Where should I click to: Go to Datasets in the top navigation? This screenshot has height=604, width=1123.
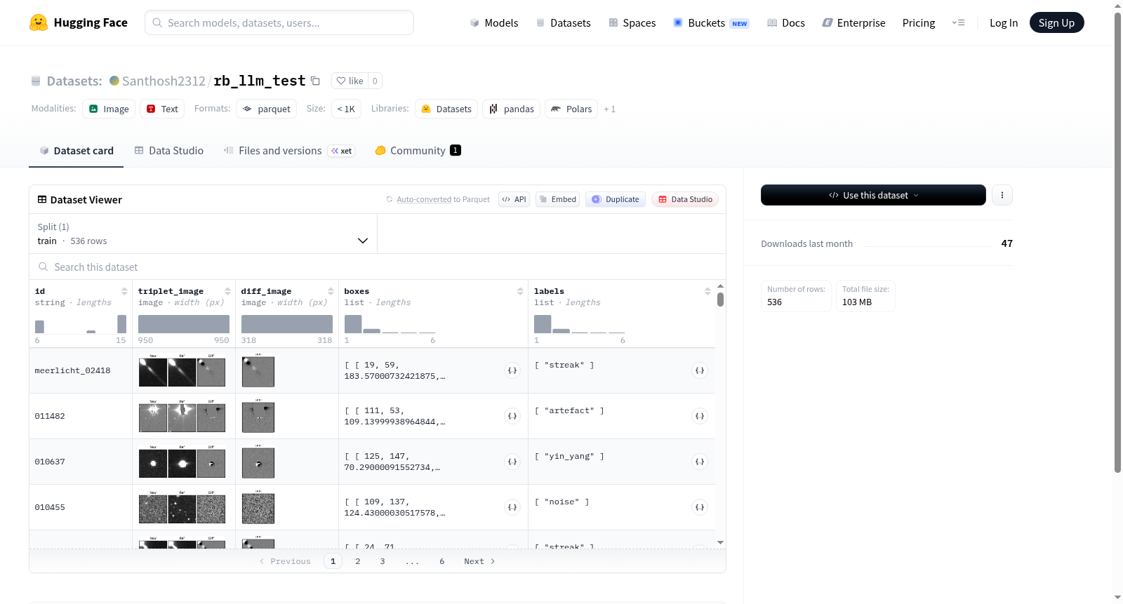pos(563,22)
